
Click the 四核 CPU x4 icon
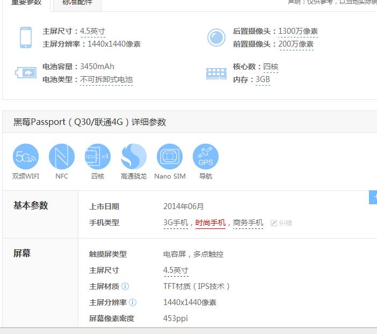pyautogui.click(x=98, y=157)
